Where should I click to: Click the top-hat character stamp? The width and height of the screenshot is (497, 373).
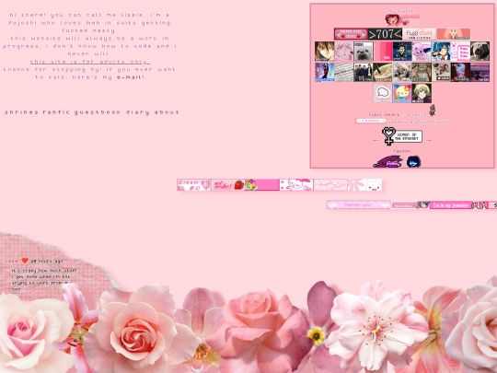click(x=402, y=51)
